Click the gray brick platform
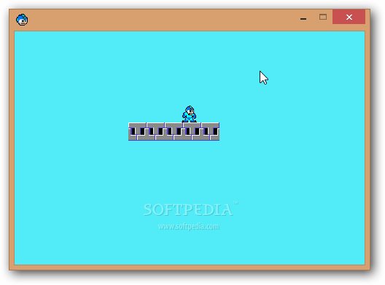Screen dimensions: 385x285 pyautogui.click(x=174, y=132)
